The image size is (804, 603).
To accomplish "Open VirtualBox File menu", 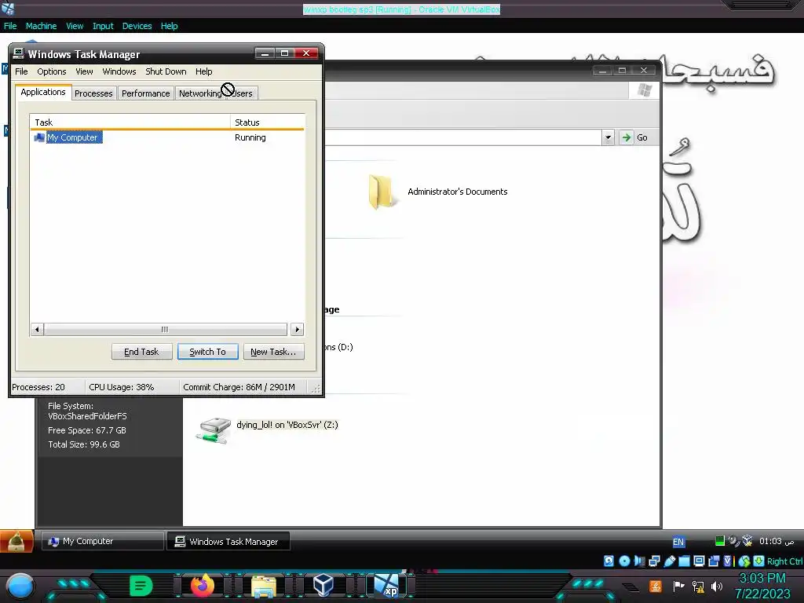I will coord(10,26).
